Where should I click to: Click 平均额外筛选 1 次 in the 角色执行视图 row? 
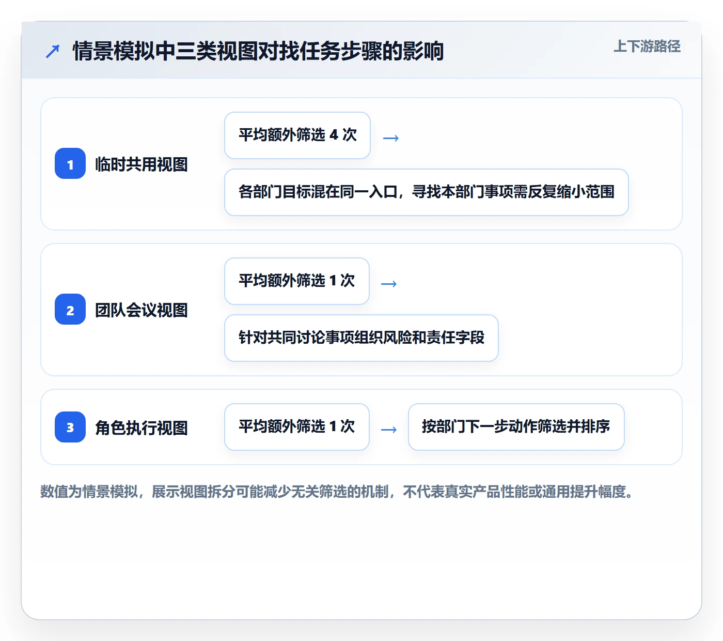pyautogui.click(x=297, y=427)
